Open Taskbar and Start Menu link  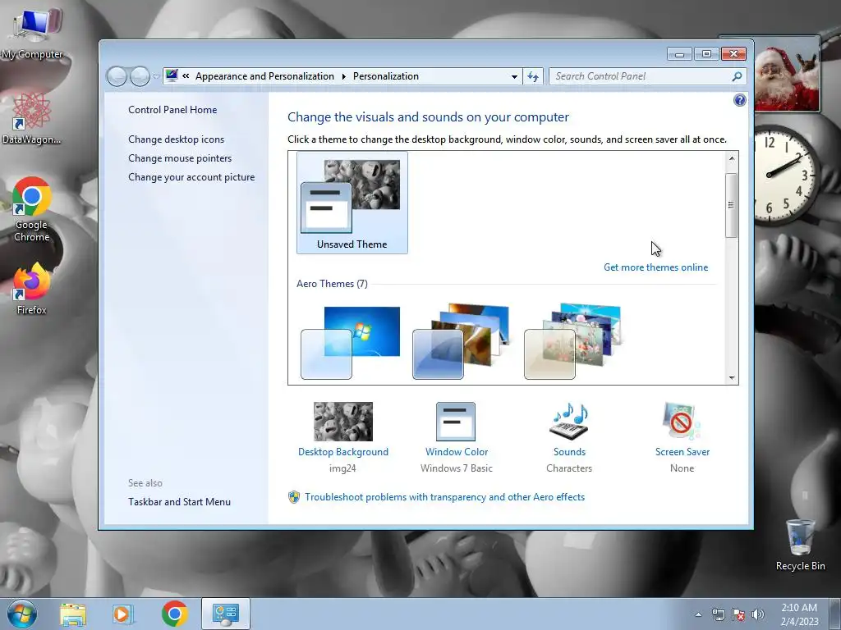tap(179, 502)
